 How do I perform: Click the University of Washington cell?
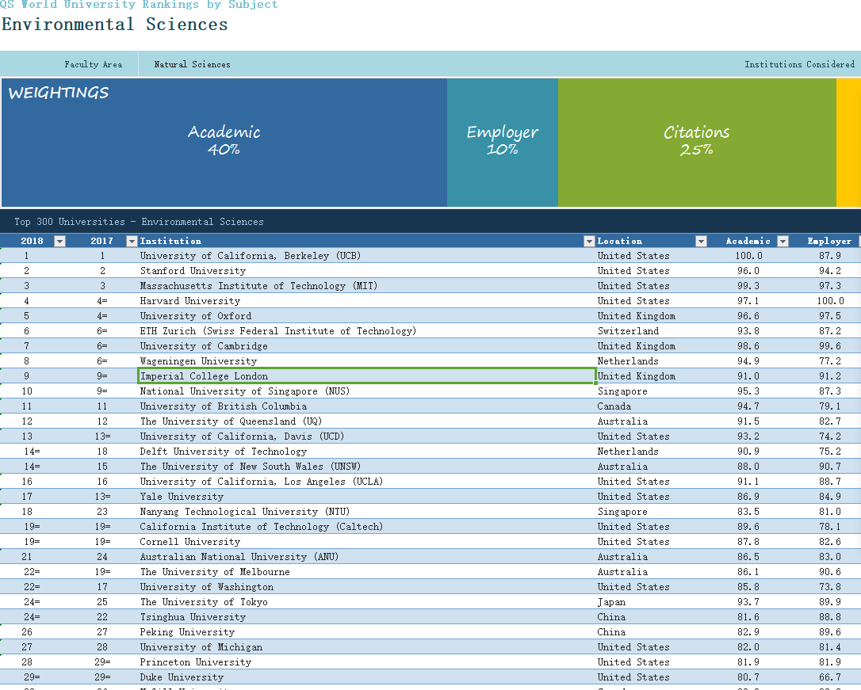pos(367,587)
